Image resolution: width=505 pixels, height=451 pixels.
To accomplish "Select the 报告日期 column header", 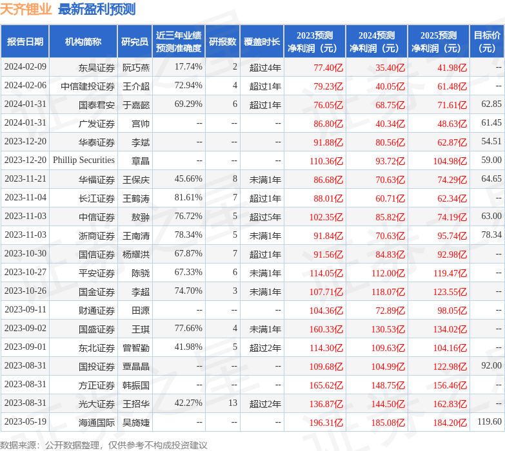I will click(25, 41).
